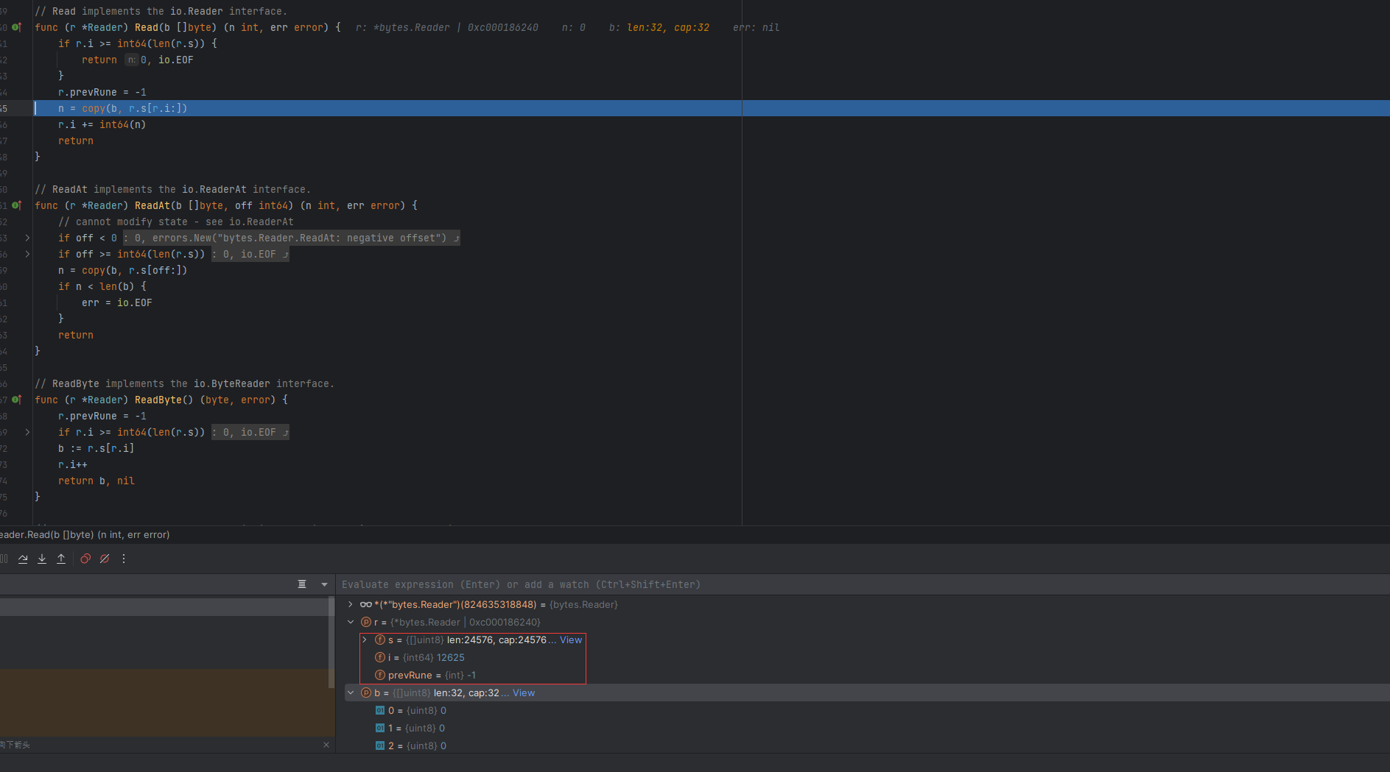Click the parameter icon beside r variable

click(x=366, y=622)
